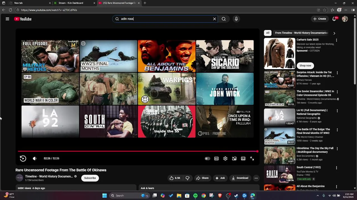Open the Create menu
Image resolution: width=357 pixels, height=200 pixels.
319,19
